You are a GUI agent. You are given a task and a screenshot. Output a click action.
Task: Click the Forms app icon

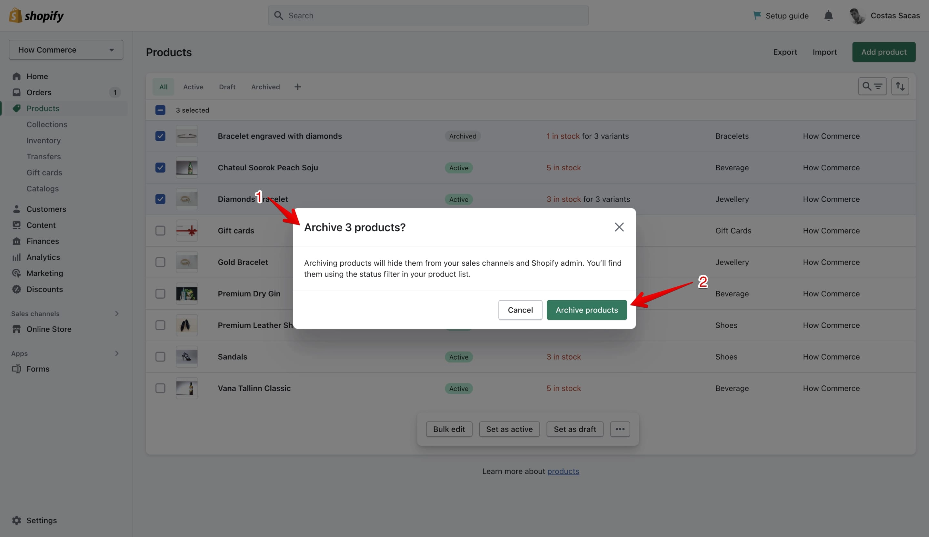[16, 369]
